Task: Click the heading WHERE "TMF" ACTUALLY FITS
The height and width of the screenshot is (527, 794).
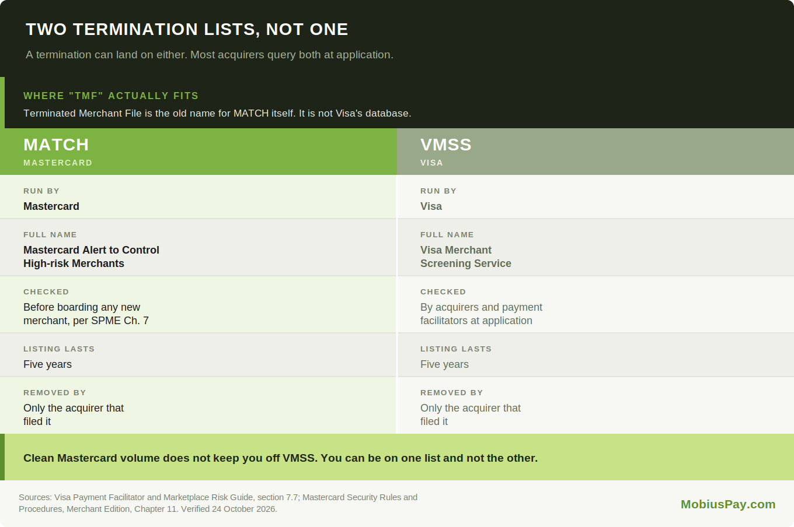Action: (x=111, y=96)
